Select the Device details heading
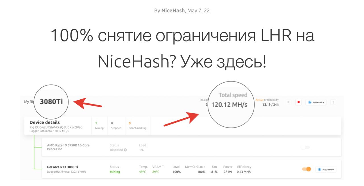This screenshot has height=186, width=364. coord(45,122)
